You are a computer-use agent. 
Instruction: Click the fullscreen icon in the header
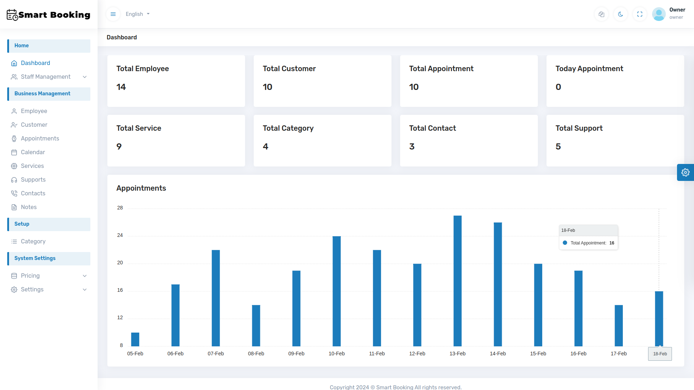click(x=639, y=14)
